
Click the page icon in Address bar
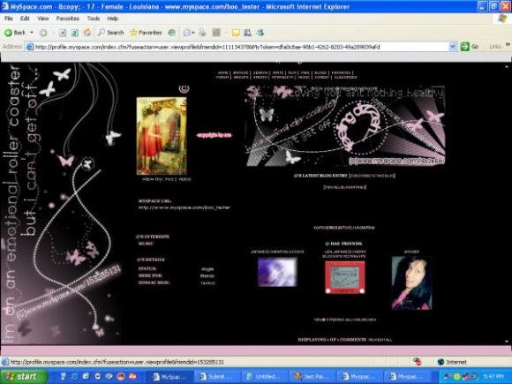tap(30, 47)
